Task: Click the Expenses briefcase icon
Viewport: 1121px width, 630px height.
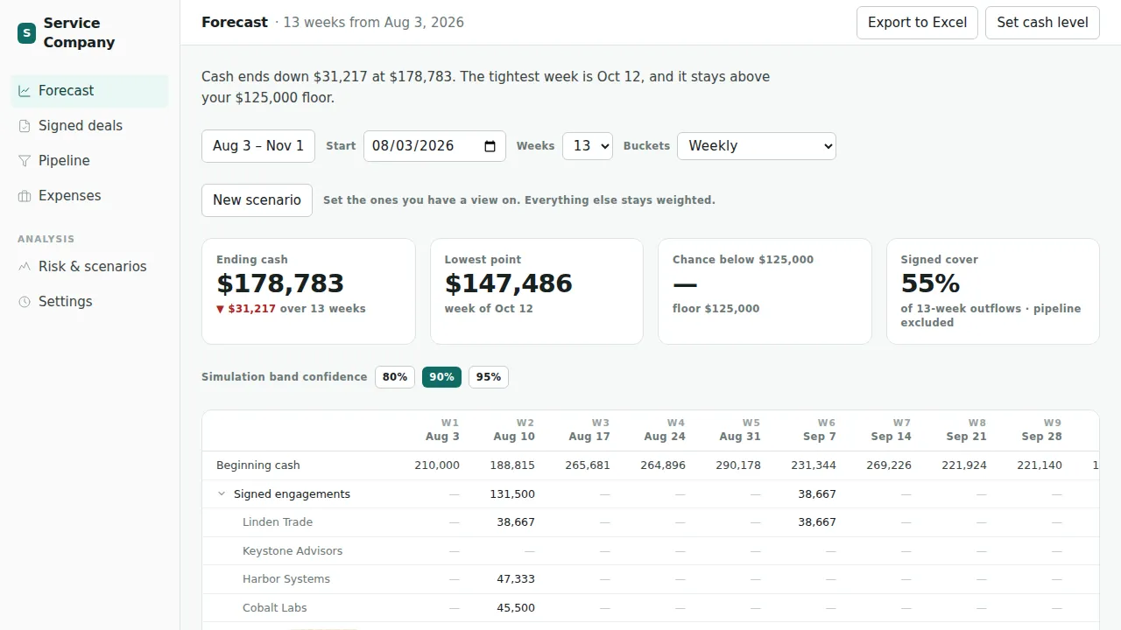Action: click(25, 196)
